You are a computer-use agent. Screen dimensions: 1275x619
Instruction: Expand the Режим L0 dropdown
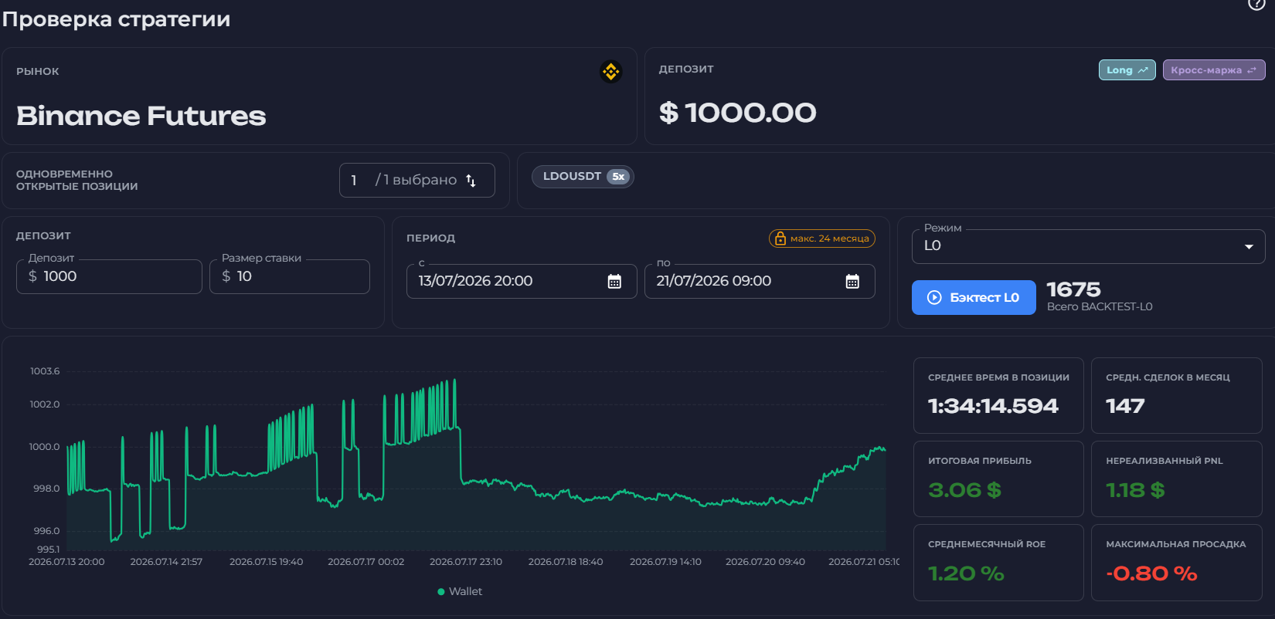pos(1088,245)
